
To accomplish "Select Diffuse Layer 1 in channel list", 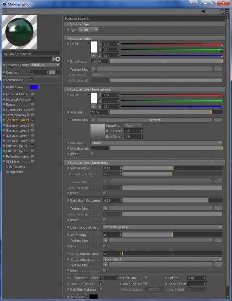I will point(17,146).
